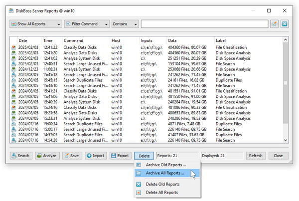
Task: Click the report icon for 15:23:31 Analyze System Disk
Action: (13, 118)
